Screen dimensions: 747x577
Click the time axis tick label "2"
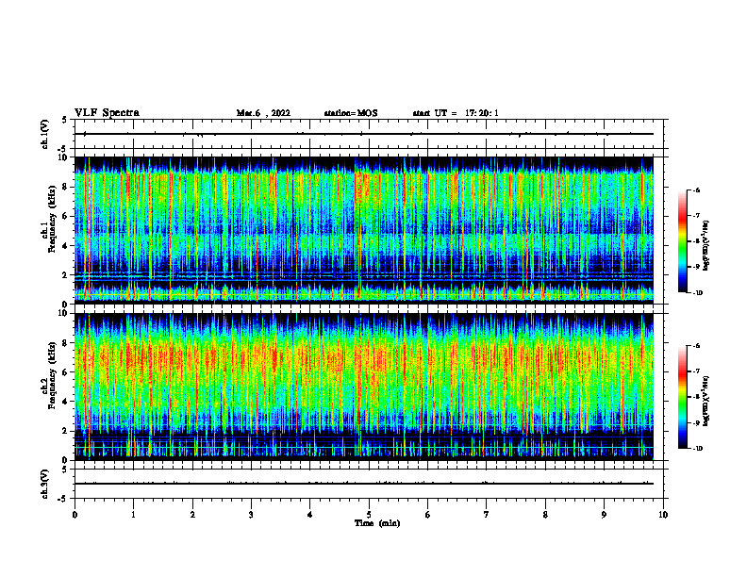[192, 515]
